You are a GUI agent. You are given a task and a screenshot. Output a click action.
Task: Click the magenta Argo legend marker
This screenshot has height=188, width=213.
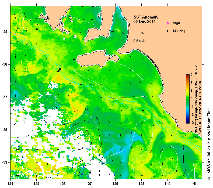click(x=168, y=23)
